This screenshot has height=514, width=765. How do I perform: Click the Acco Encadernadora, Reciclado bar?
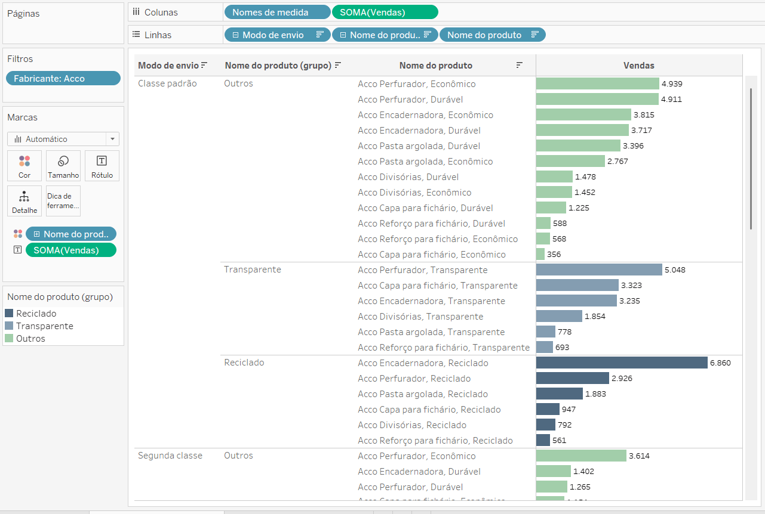click(621, 363)
